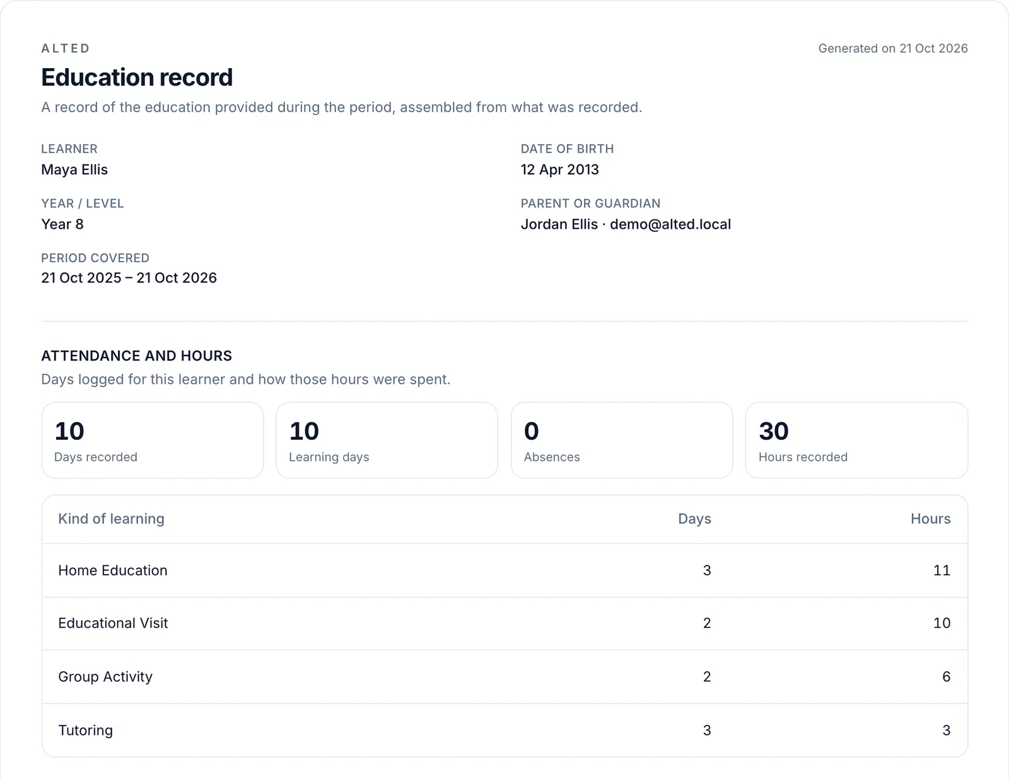Select the Home Education row label
The height and width of the screenshot is (779, 1009).
click(113, 570)
